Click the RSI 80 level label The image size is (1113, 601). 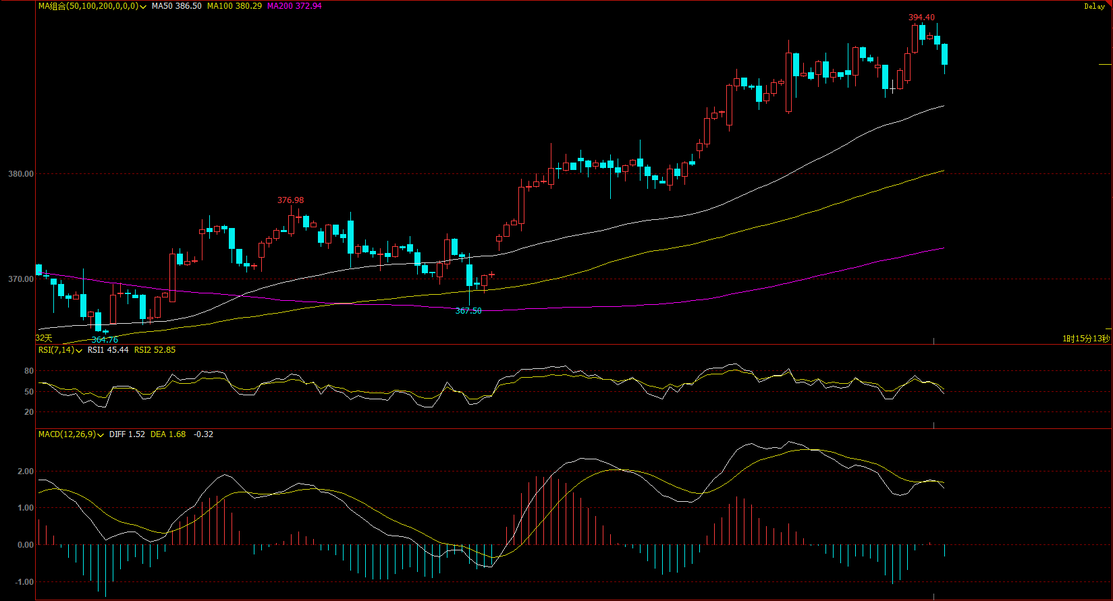[x=29, y=372]
